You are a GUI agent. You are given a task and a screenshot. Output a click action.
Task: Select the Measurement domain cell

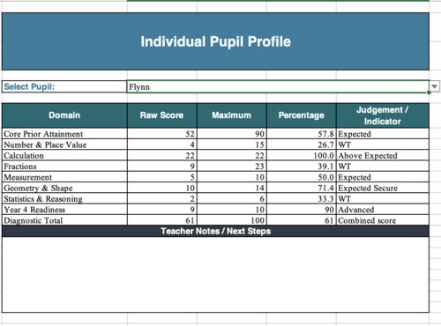(x=64, y=177)
